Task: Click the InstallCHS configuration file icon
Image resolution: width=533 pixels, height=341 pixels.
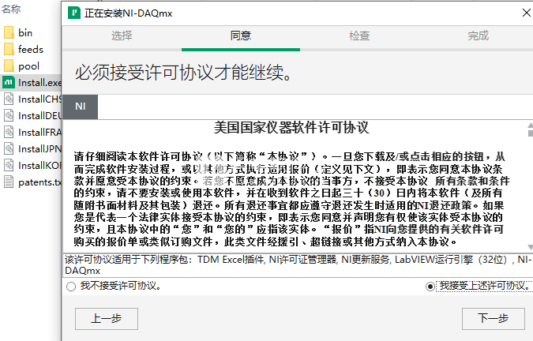Action: [9, 99]
